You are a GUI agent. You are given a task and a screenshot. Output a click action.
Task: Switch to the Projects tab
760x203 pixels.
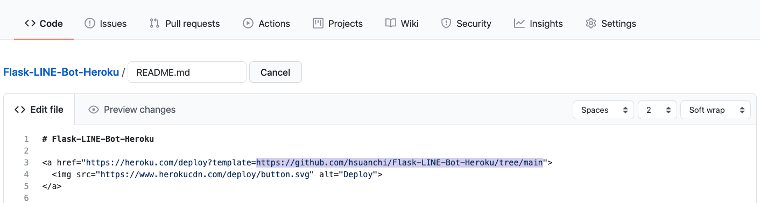tap(338, 24)
